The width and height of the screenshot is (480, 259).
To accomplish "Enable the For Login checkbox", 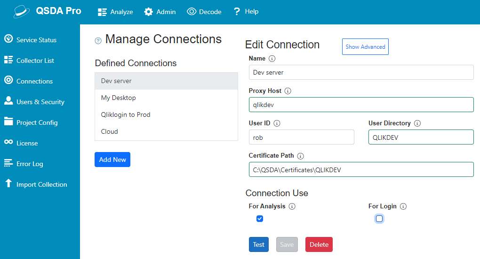I will point(379,219).
